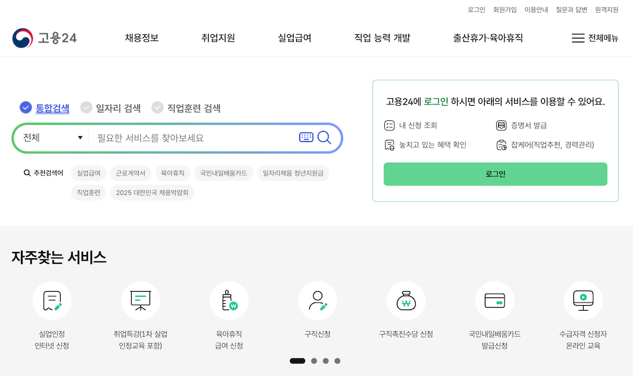Screen dimensions: 633x376
Task: Select the 육아휴직 recommended keyword chip
Action: pos(172,173)
